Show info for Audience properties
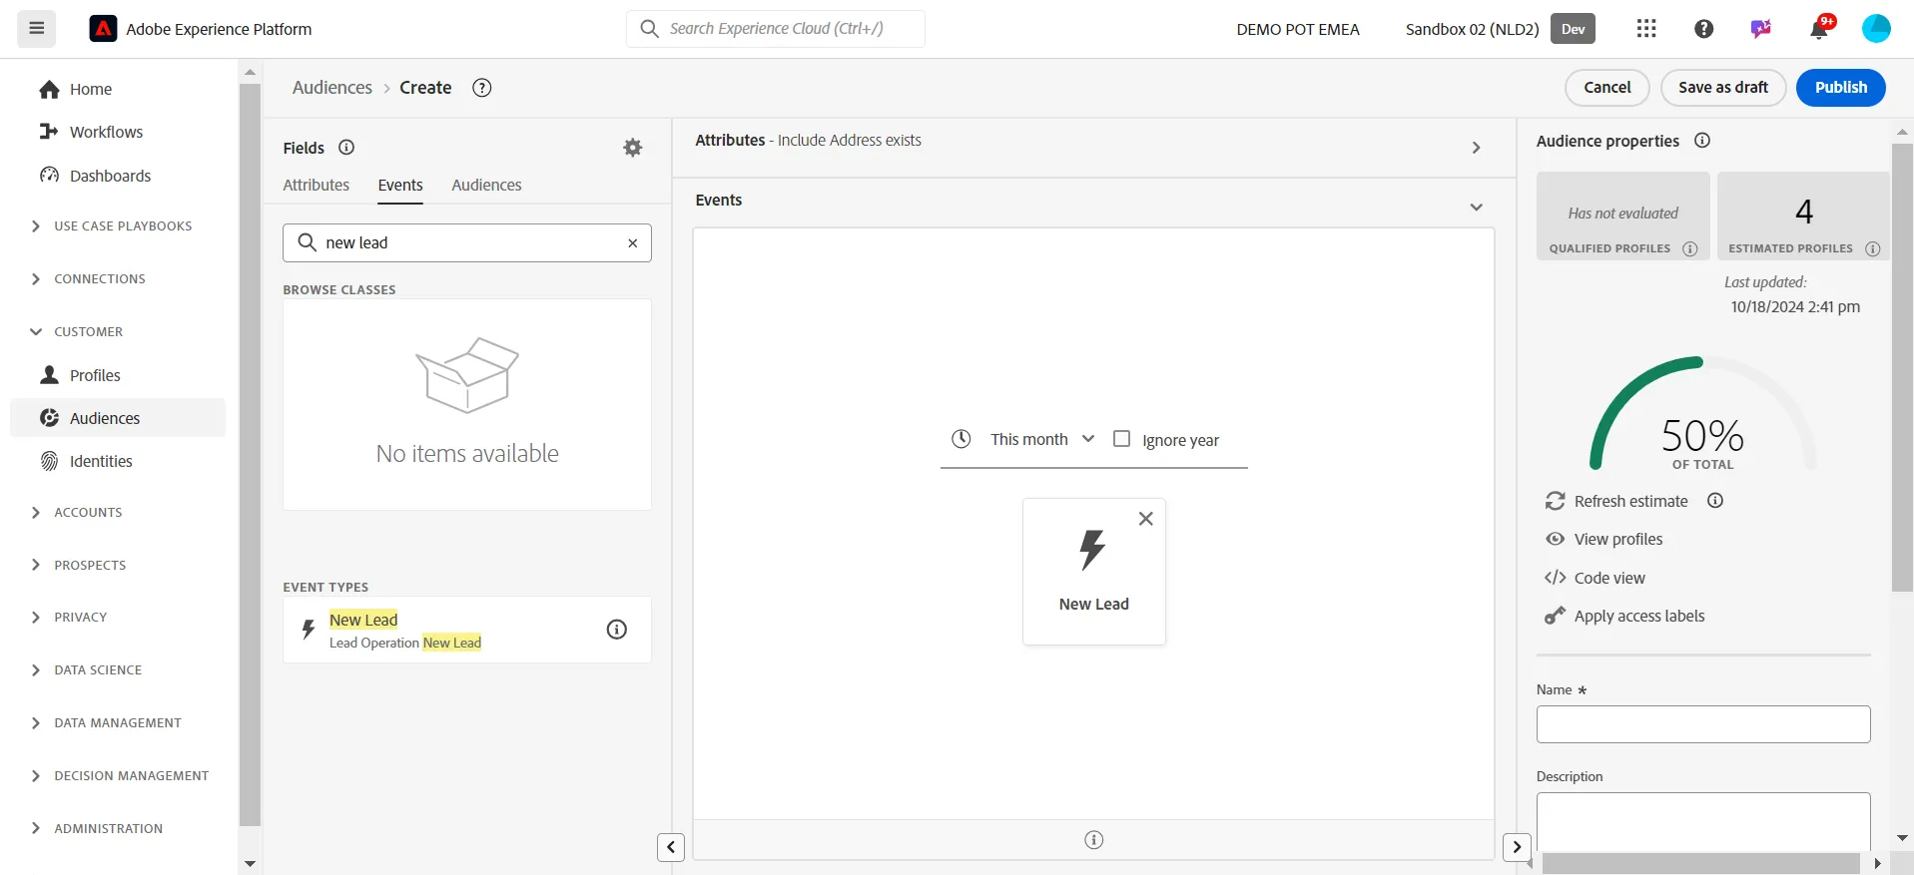The height and width of the screenshot is (875, 1914). (1702, 141)
